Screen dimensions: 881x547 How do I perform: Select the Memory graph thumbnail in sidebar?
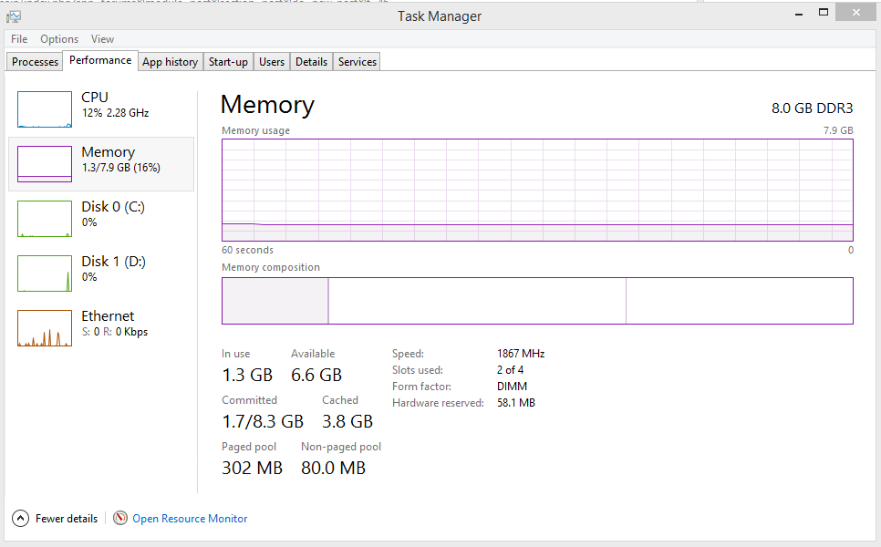tap(45, 164)
